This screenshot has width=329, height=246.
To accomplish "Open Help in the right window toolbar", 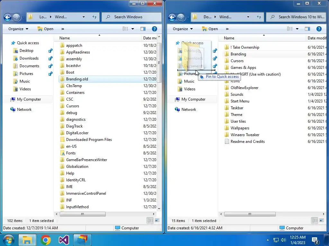I will (x=319, y=29).
